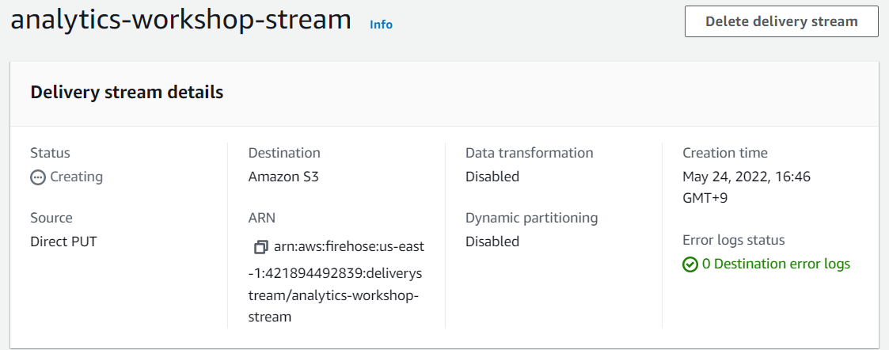Click the Creating status pending icon
The image size is (889, 350).
coord(38,177)
